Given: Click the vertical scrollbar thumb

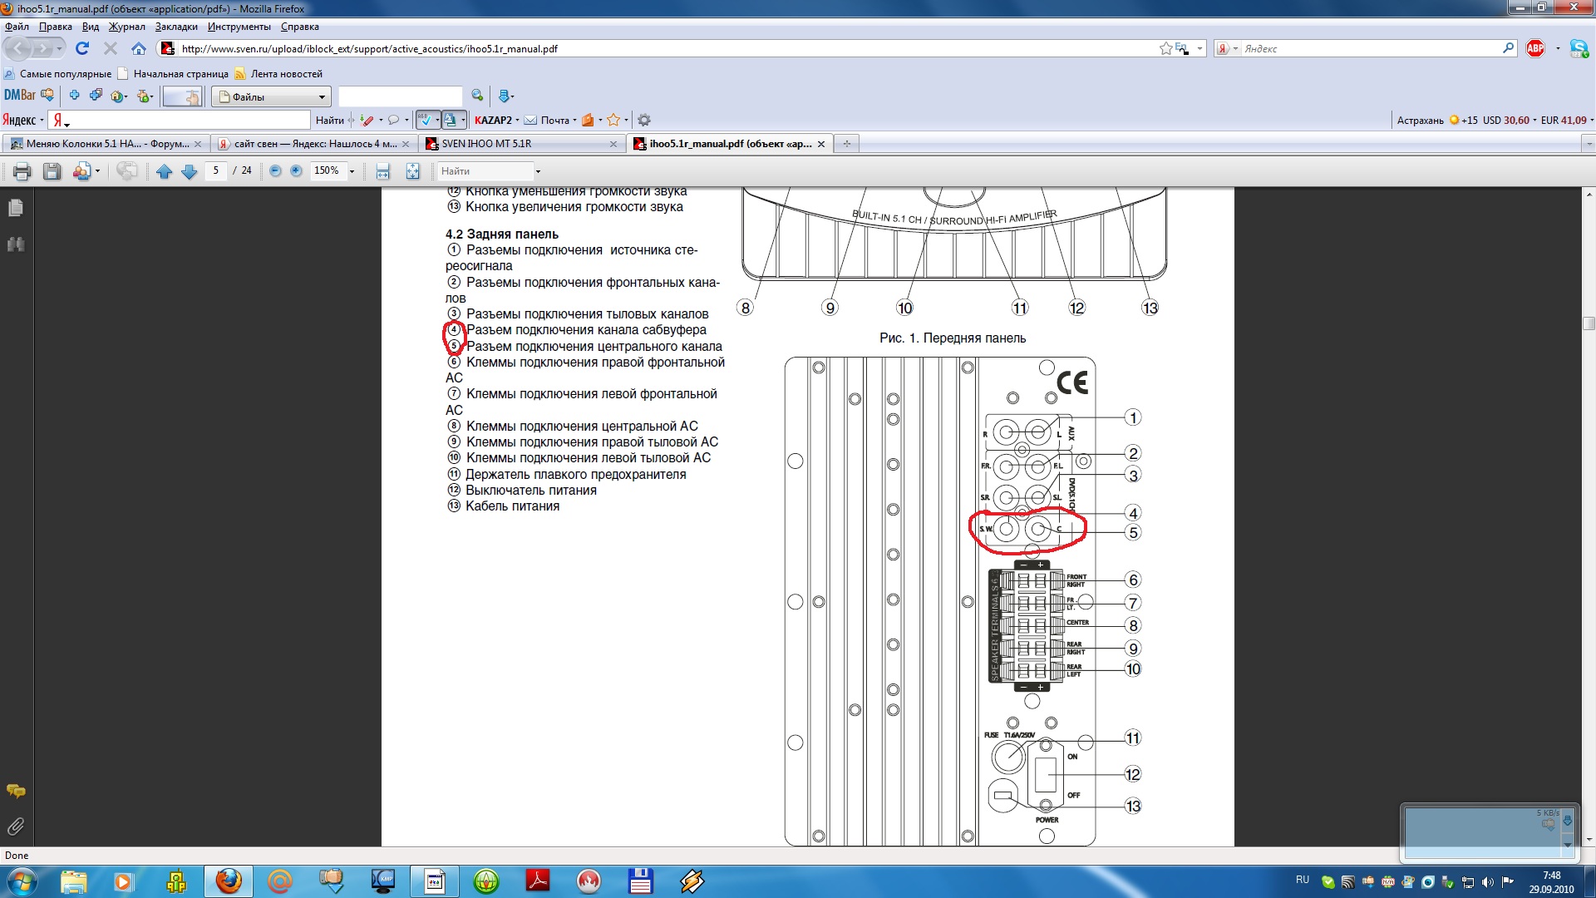Looking at the screenshot, I should pos(1589,323).
